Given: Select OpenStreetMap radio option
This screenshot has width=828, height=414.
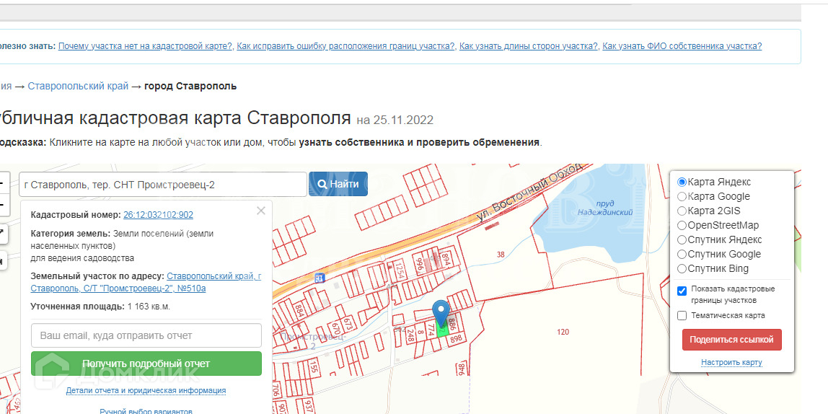Looking at the screenshot, I should 682,226.
